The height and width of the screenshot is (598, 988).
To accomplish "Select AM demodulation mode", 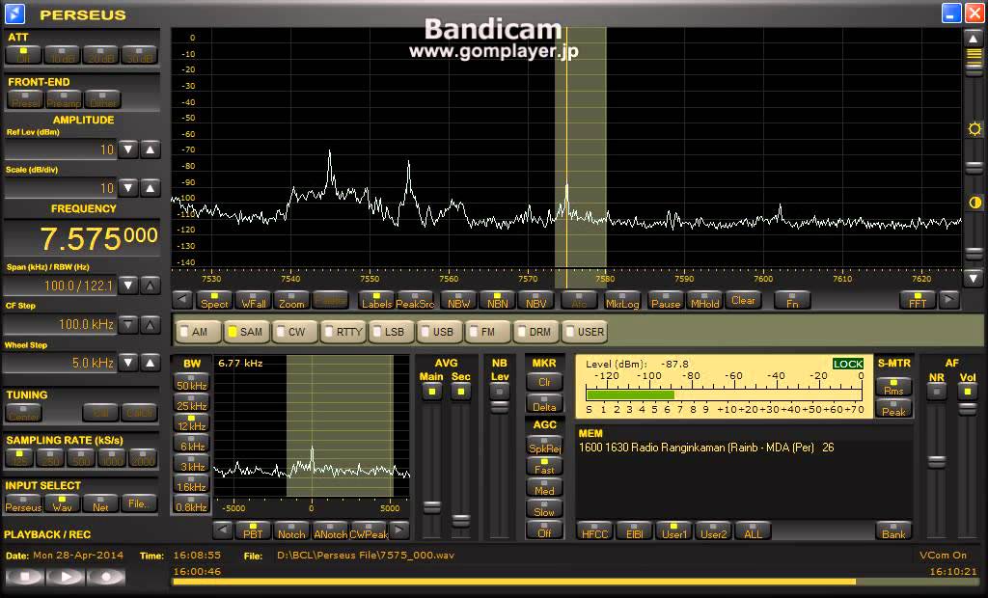I will tap(199, 332).
